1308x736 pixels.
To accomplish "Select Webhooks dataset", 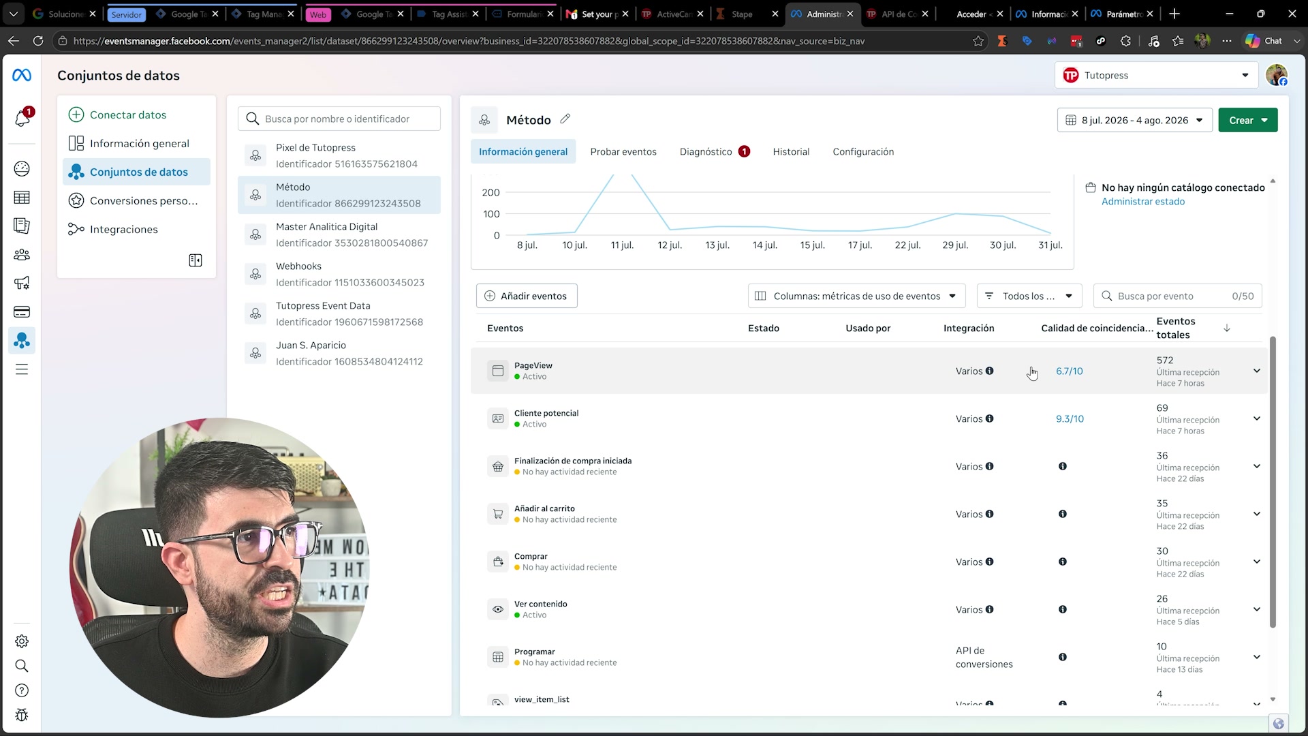I will 339,274.
